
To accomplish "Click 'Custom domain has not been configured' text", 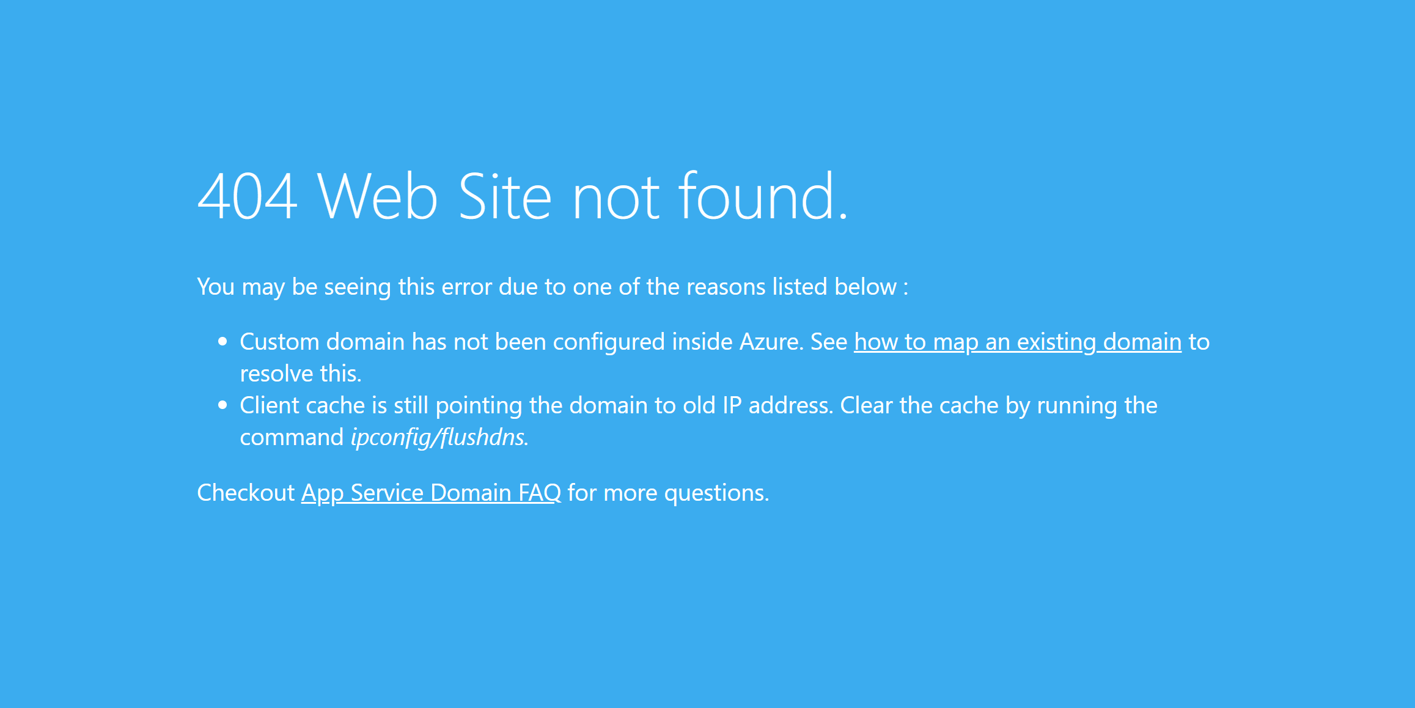I will (x=452, y=342).
